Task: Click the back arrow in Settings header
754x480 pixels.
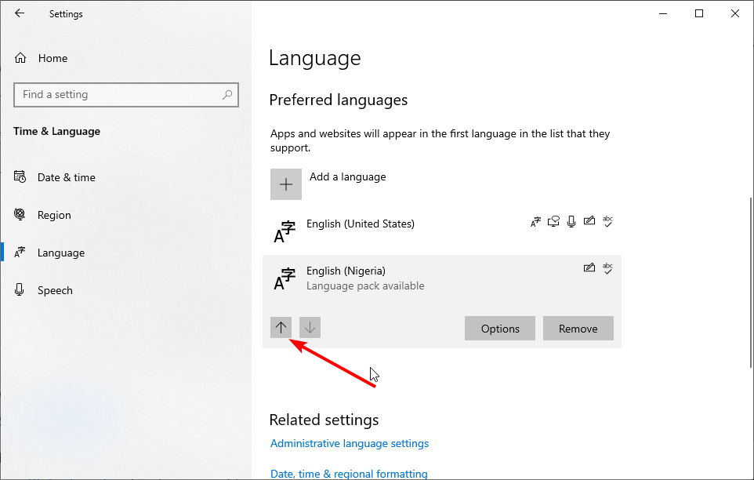Action: (20, 13)
